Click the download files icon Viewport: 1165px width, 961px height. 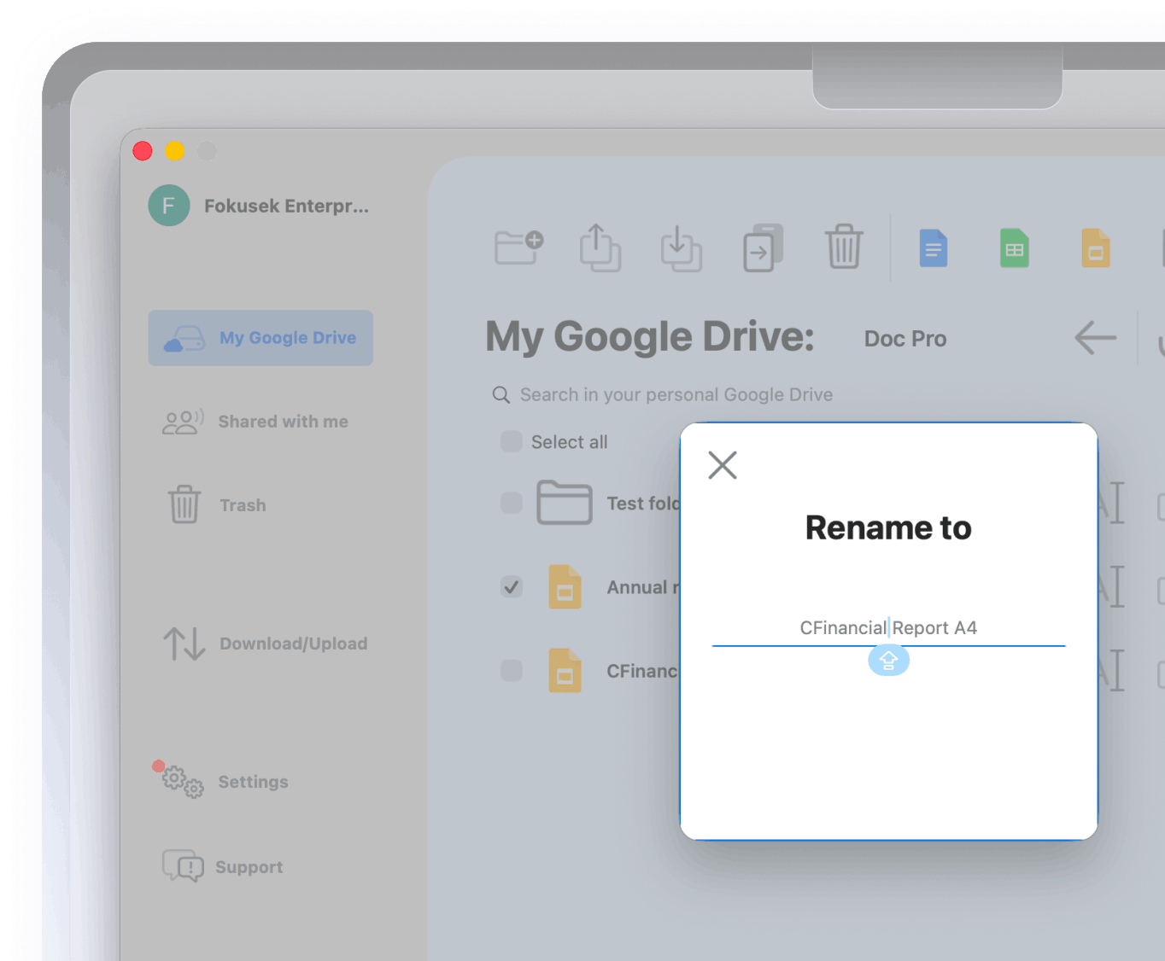(681, 248)
